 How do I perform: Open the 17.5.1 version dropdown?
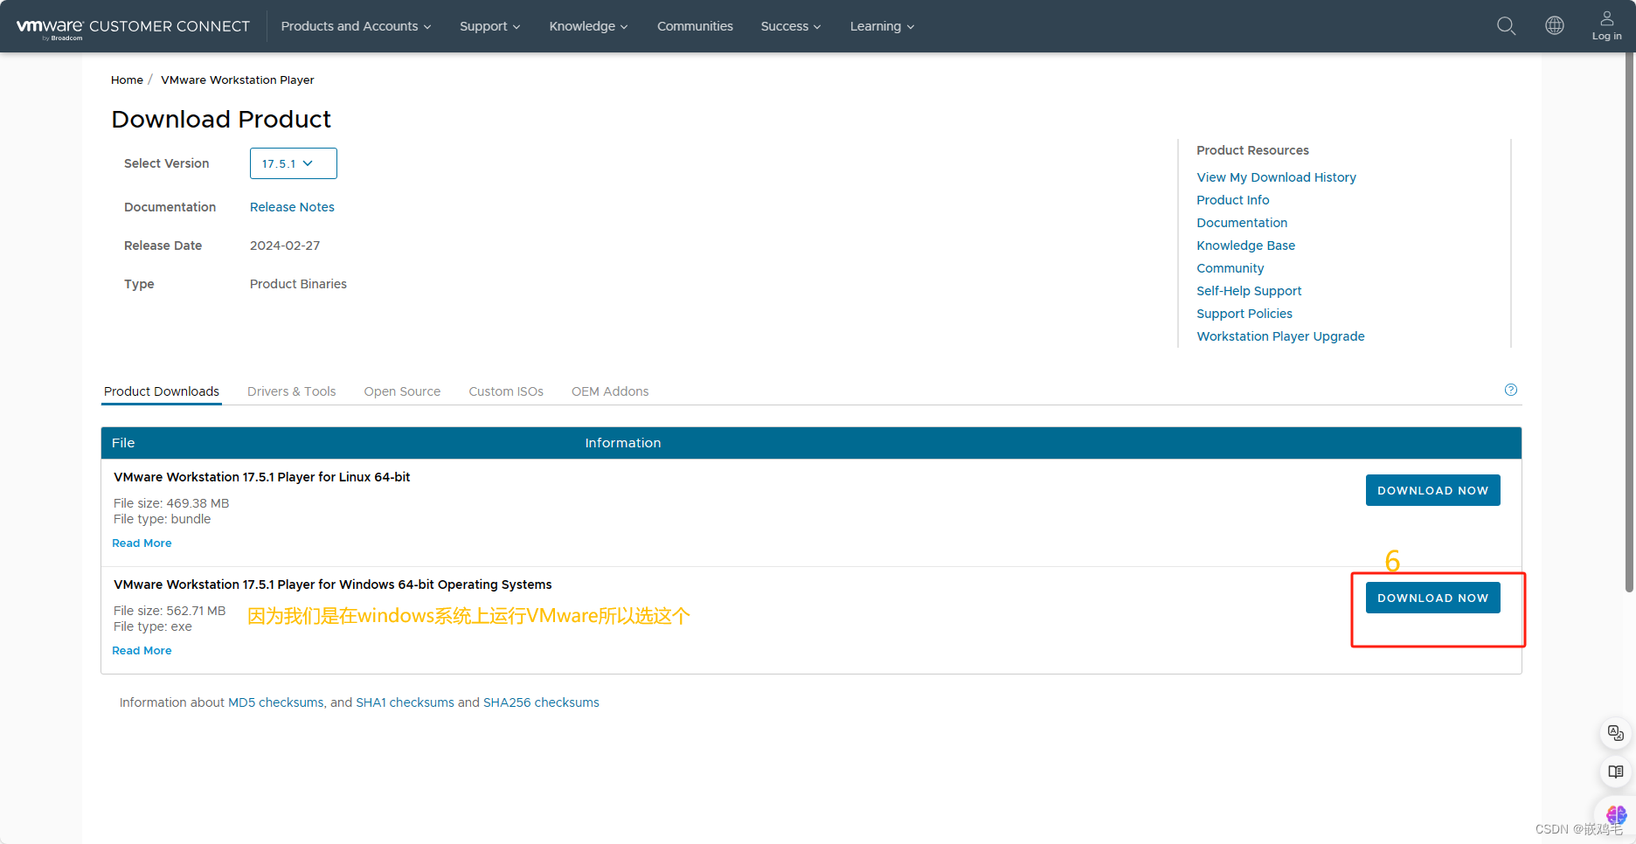[x=293, y=163]
